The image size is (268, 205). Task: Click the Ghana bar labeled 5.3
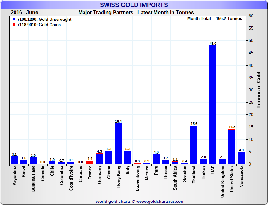[109, 157]
